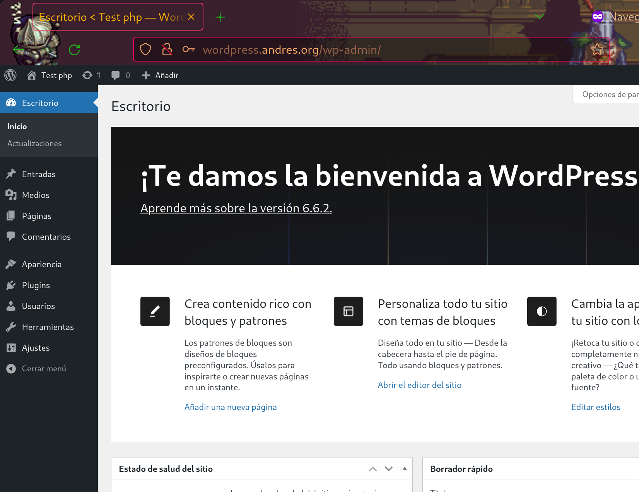The width and height of the screenshot is (639, 492).
Task: Open the Escritorio sidebar menu item
Action: coord(49,103)
